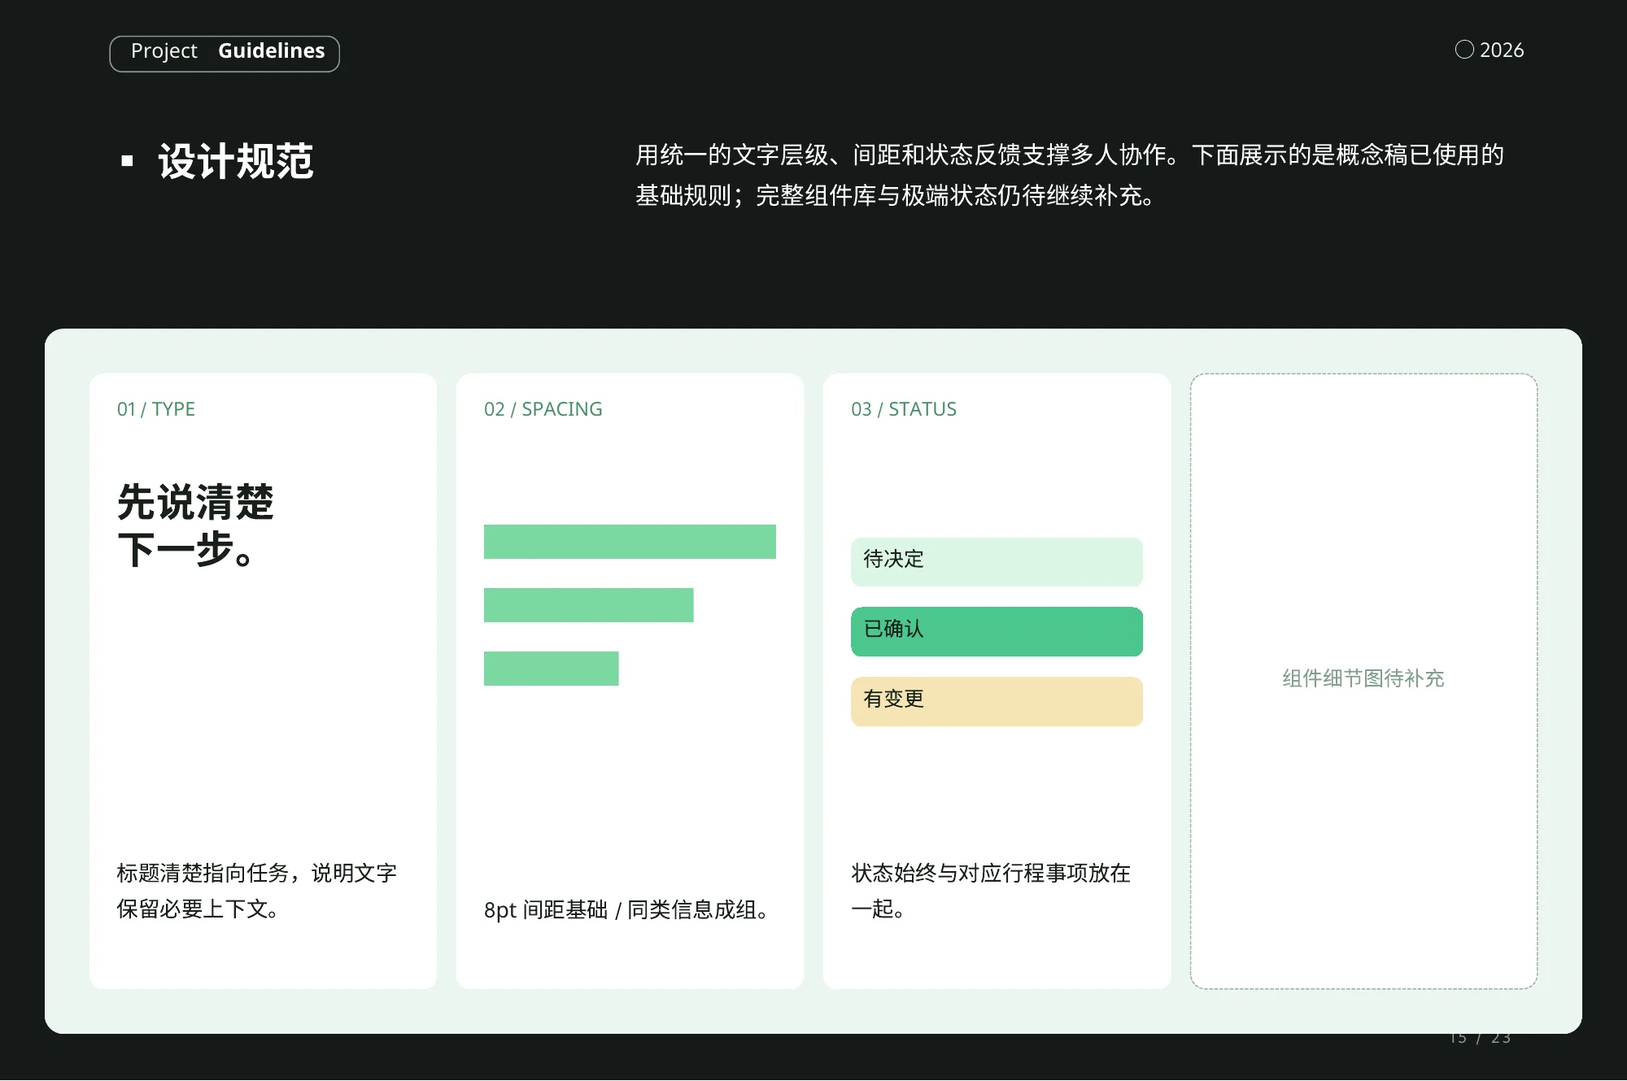Click the 待决定 status chip

tap(997, 562)
